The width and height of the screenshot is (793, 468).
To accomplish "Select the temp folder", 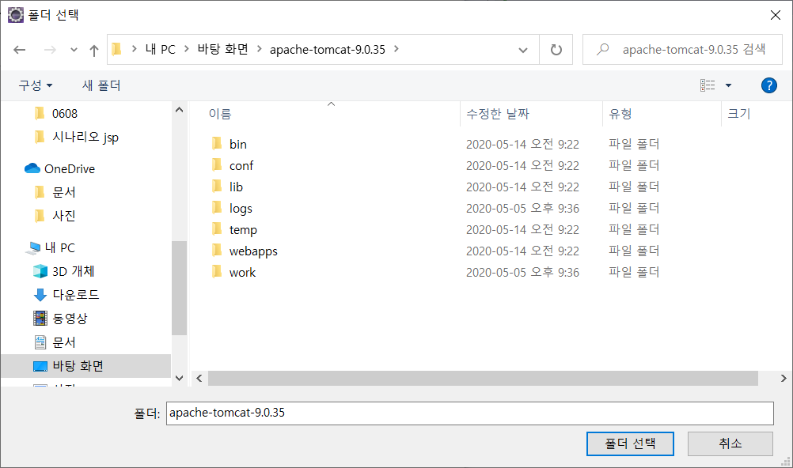I will pos(243,229).
